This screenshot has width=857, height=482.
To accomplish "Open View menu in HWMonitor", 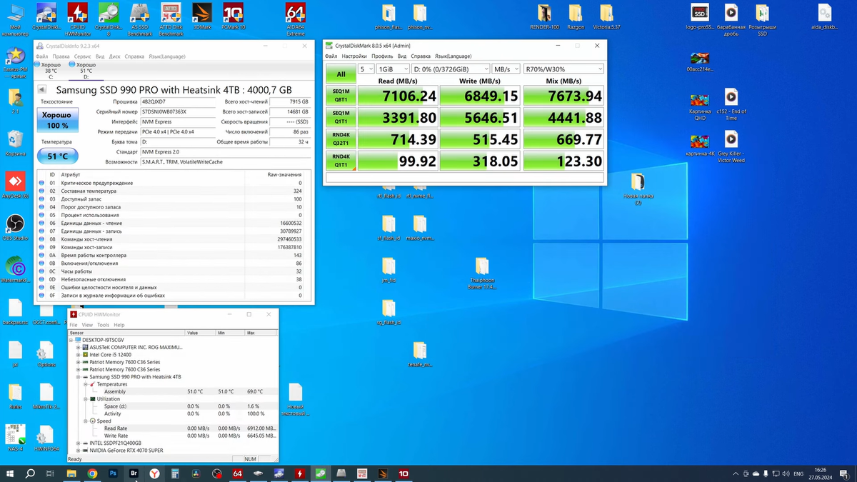I will coord(87,325).
